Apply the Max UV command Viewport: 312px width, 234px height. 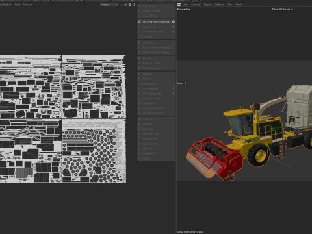click(156, 58)
